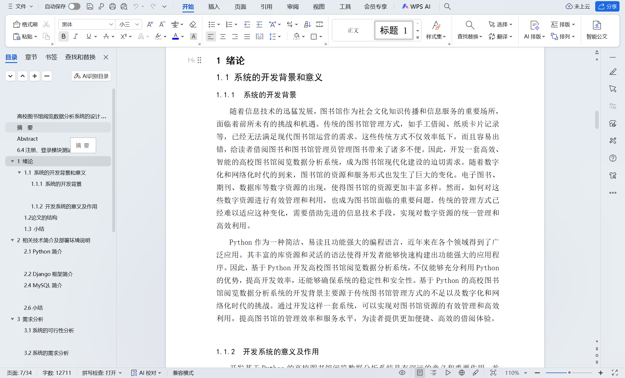625x378 pixels.
Task: Click the zoom slider handle
Action: click(x=569, y=373)
